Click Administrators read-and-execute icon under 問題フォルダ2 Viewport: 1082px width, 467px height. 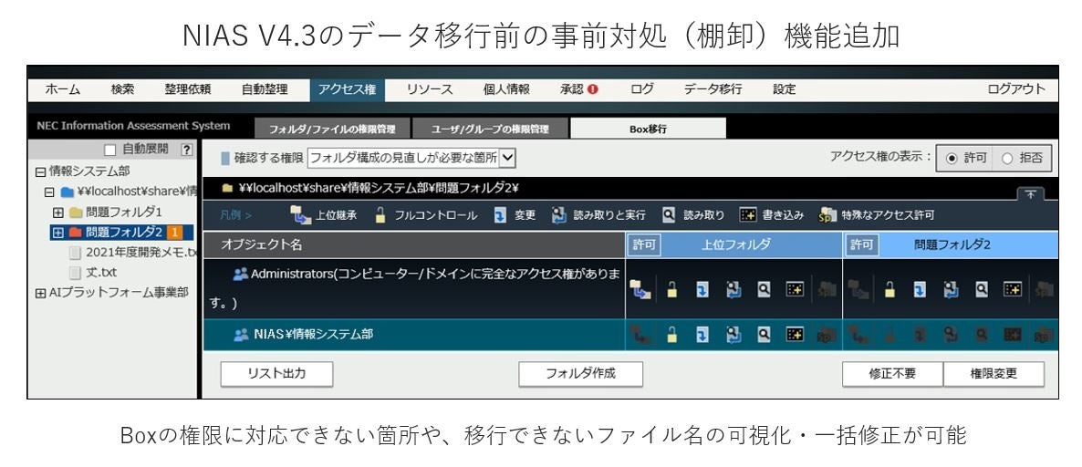pyautogui.click(x=951, y=290)
